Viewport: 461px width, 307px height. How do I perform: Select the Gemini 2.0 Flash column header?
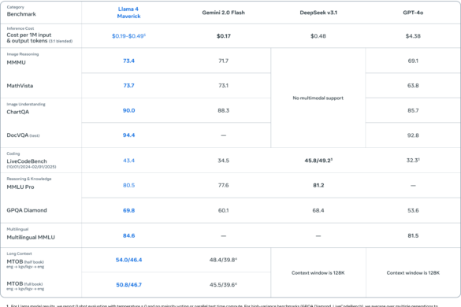click(x=224, y=13)
